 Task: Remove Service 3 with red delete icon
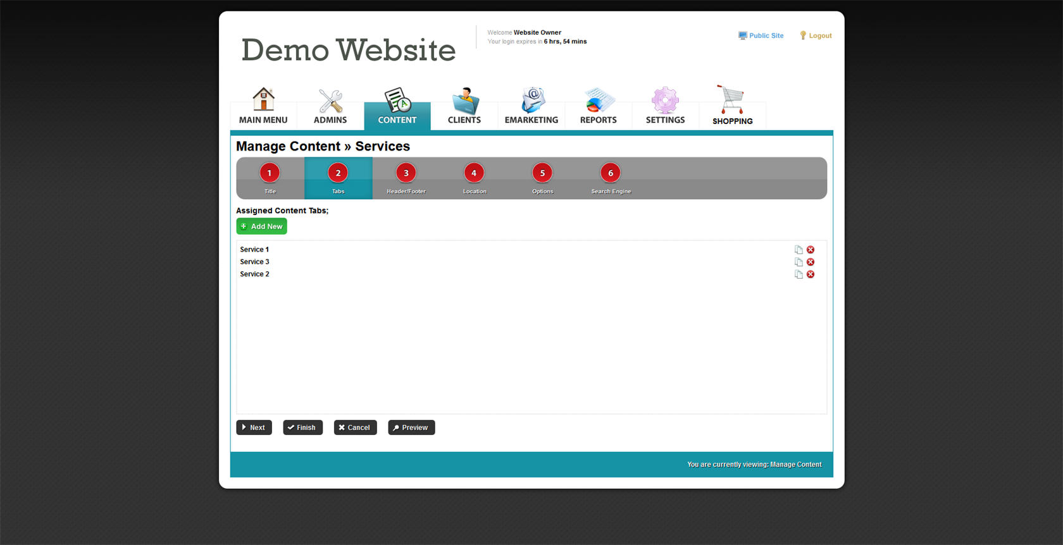tap(811, 262)
